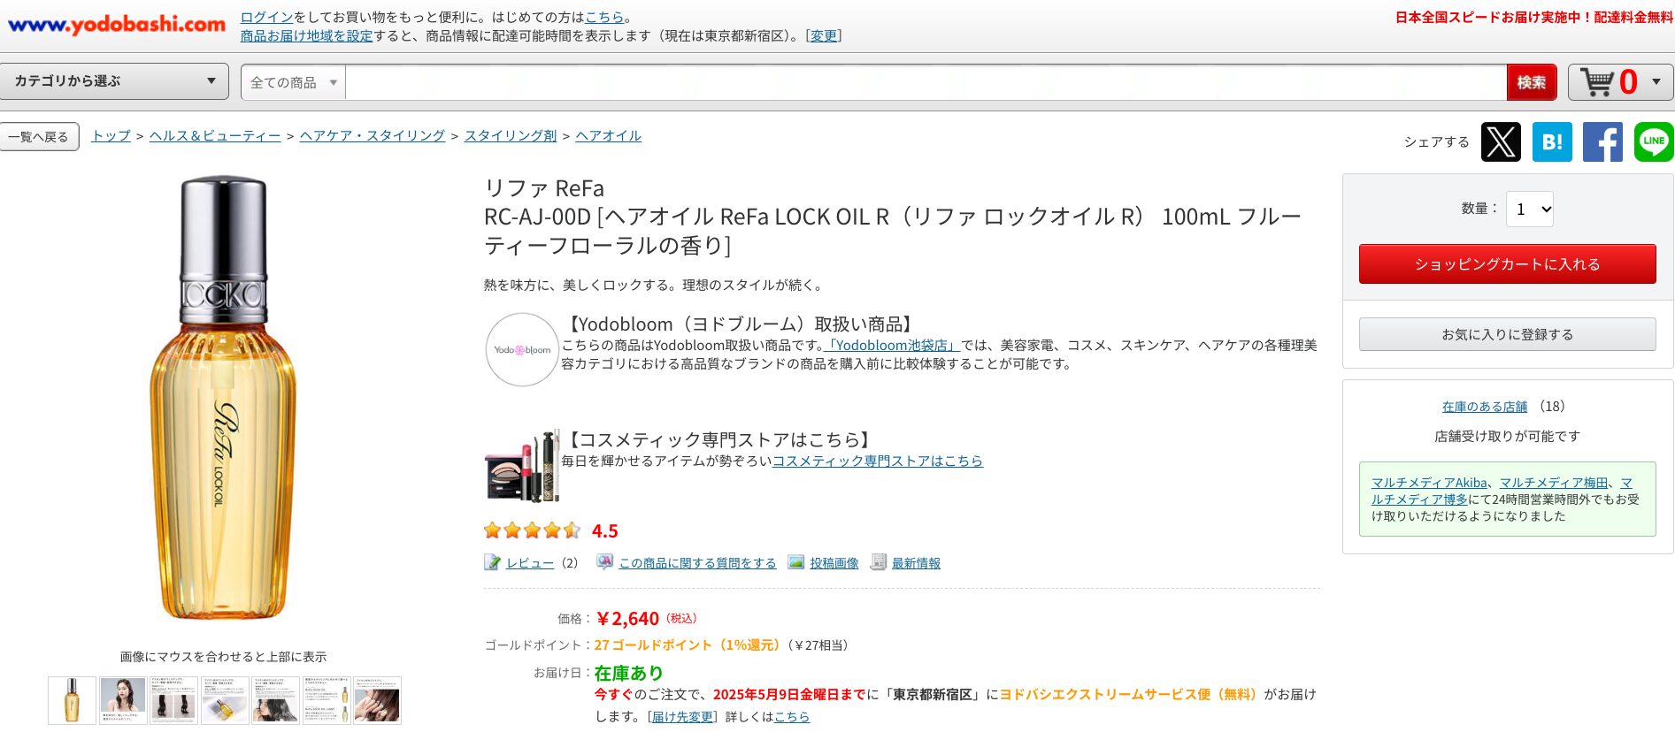Select the last hair photo thumbnail
The width and height of the screenshot is (1675, 732).
click(x=377, y=701)
